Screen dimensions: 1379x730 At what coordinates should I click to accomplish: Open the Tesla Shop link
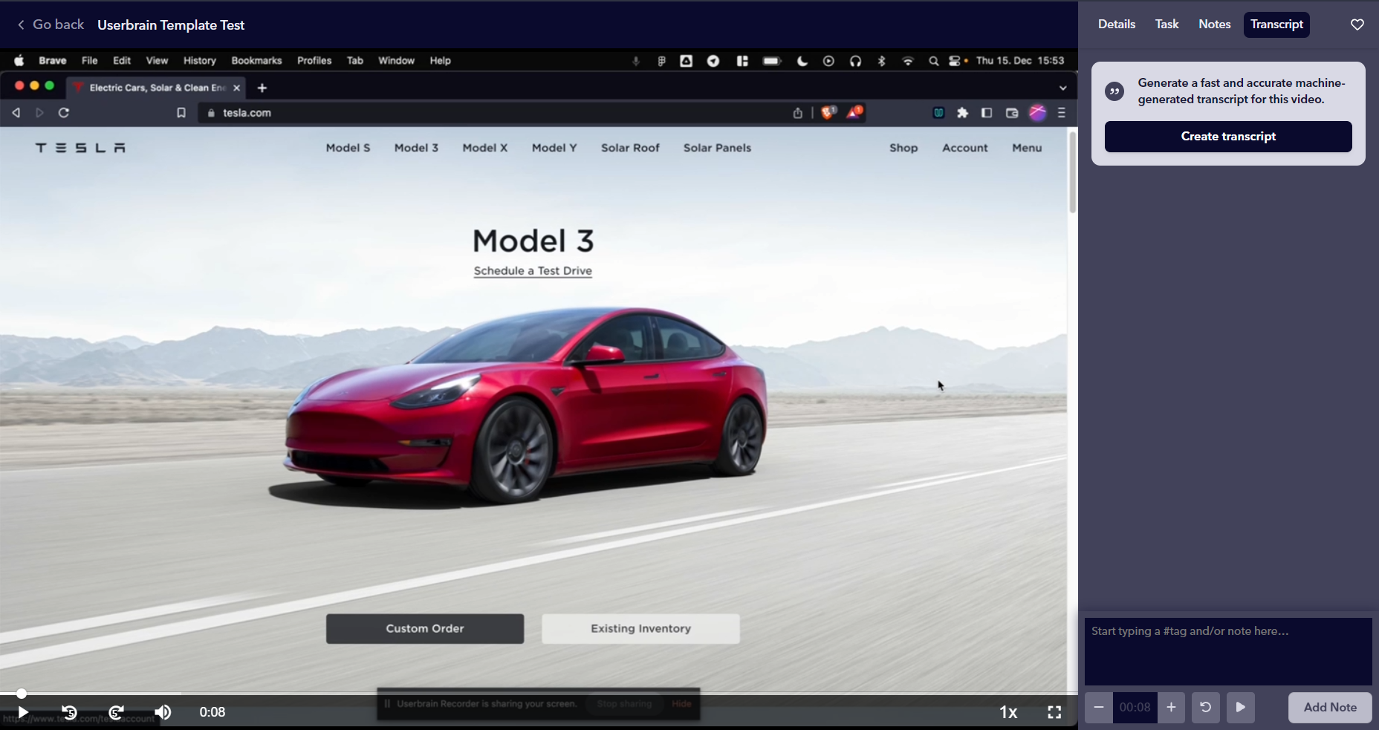pos(903,148)
